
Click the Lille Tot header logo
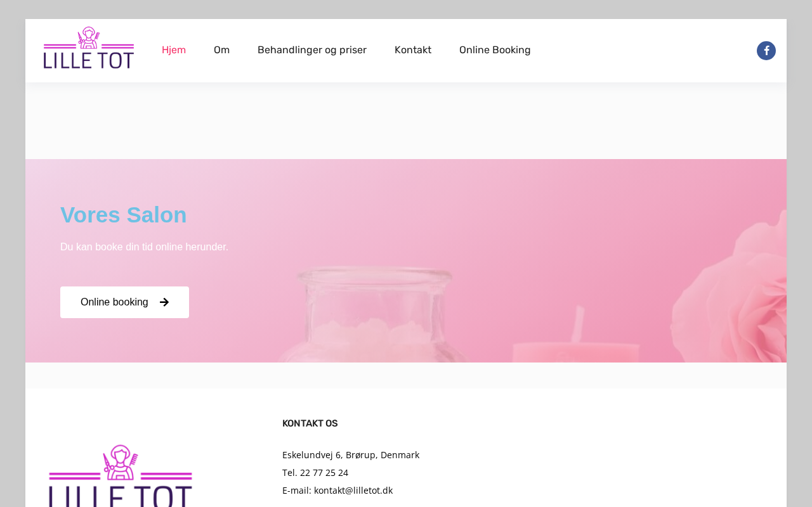click(89, 48)
